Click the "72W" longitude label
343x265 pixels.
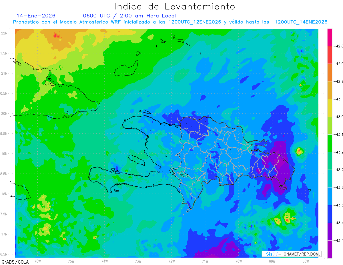pyautogui.click(x=171, y=261)
